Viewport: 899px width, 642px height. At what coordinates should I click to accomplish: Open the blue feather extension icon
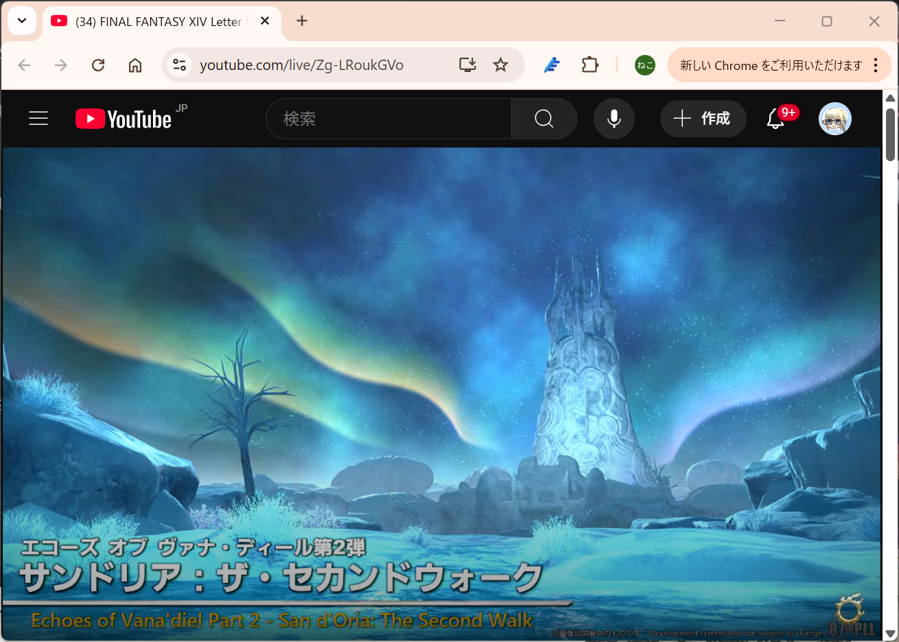[552, 65]
